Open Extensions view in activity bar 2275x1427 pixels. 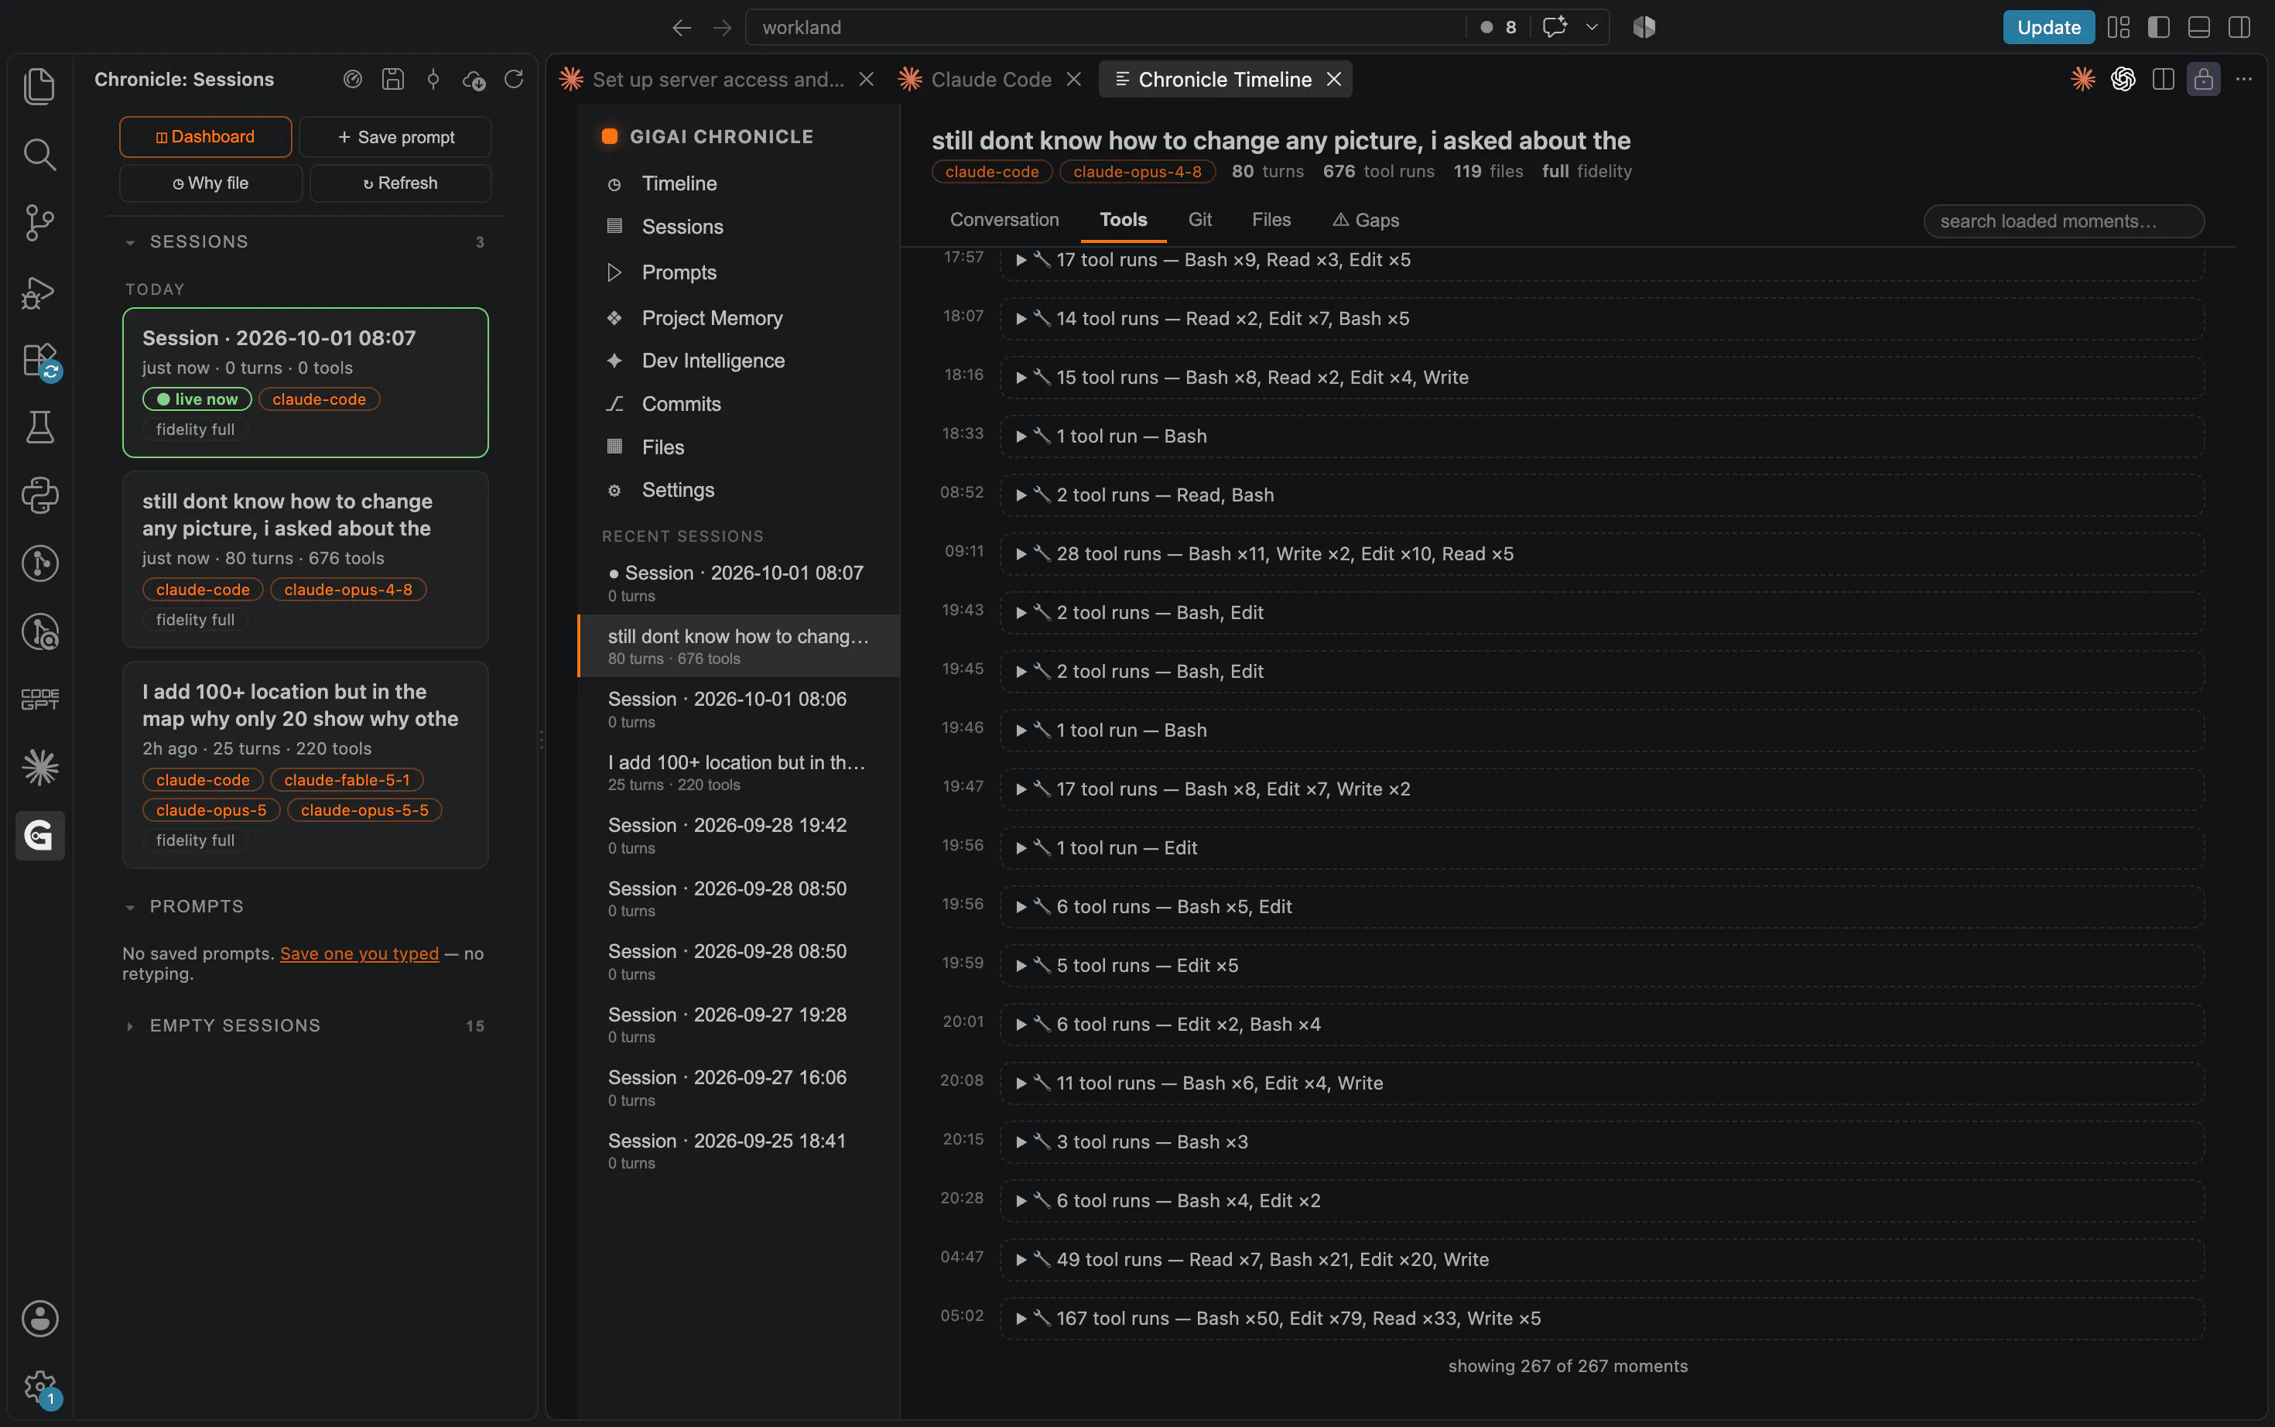point(39,361)
